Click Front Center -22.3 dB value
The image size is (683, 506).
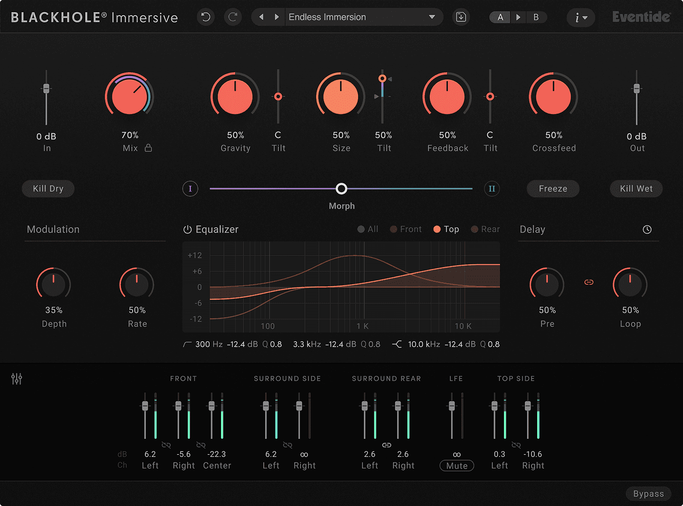pyautogui.click(x=217, y=454)
